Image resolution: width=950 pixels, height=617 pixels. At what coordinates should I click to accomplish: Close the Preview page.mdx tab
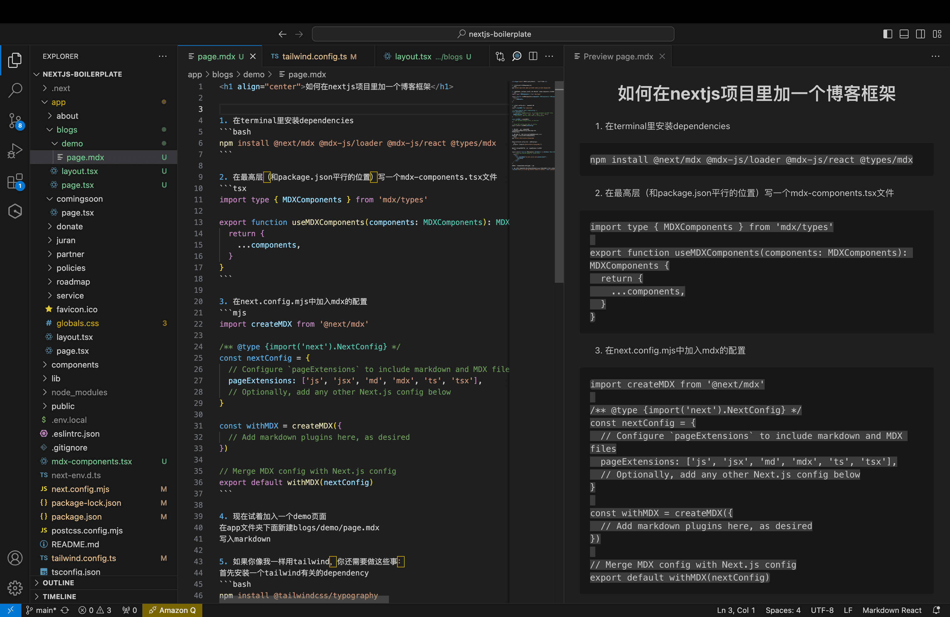(x=662, y=56)
